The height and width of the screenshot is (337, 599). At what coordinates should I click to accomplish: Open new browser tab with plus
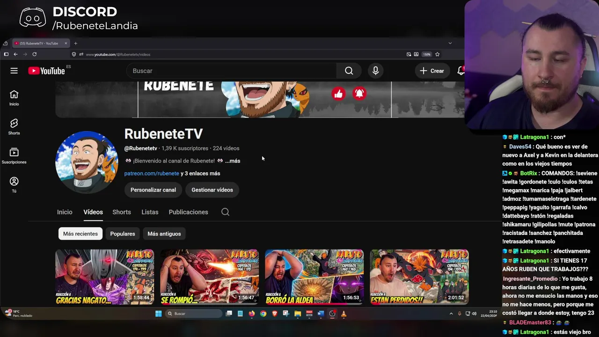[x=75, y=43]
